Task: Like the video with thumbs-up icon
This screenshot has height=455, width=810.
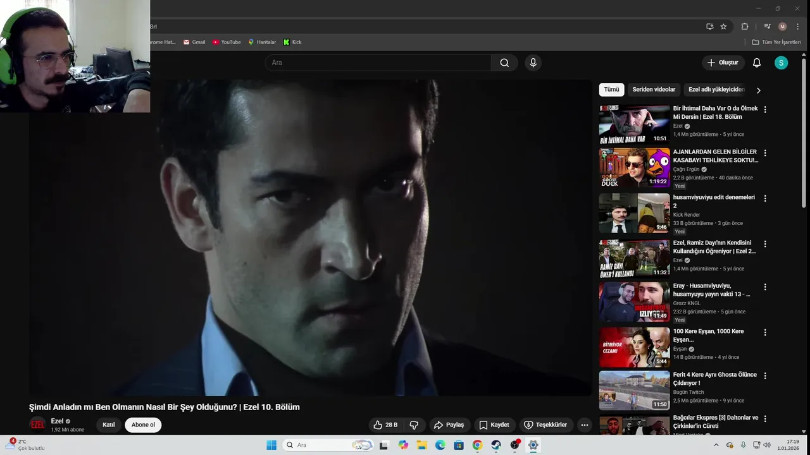Action: [x=385, y=425]
